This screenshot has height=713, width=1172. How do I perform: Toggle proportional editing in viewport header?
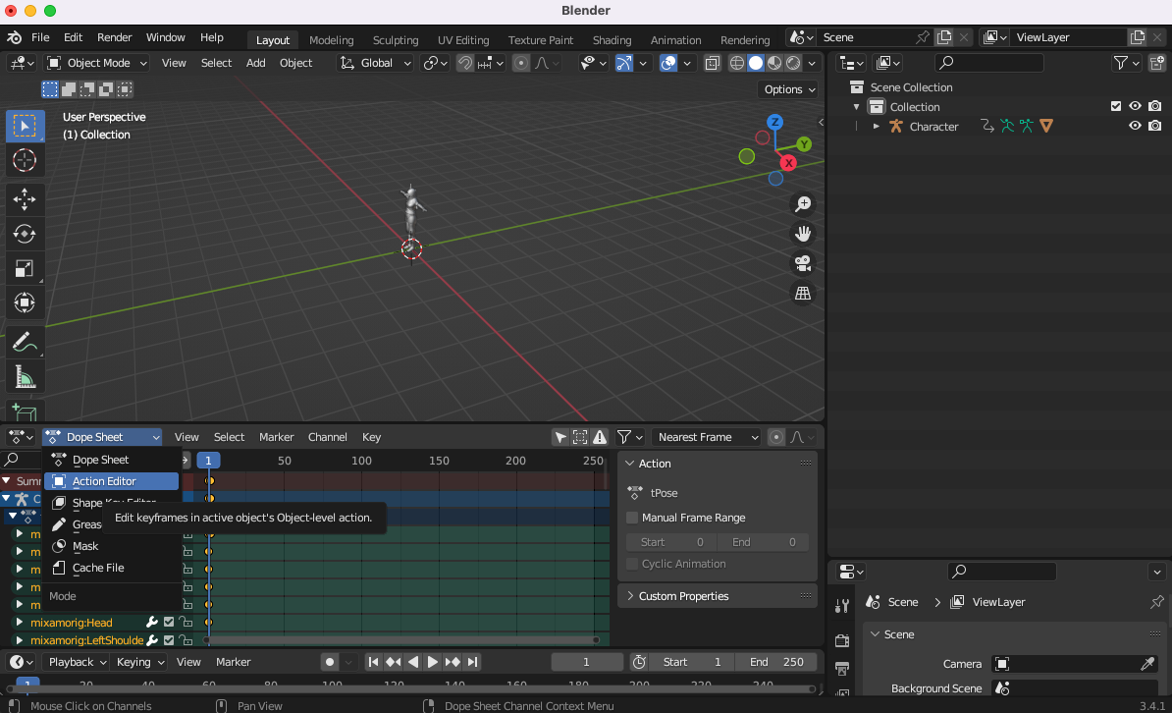(521, 63)
